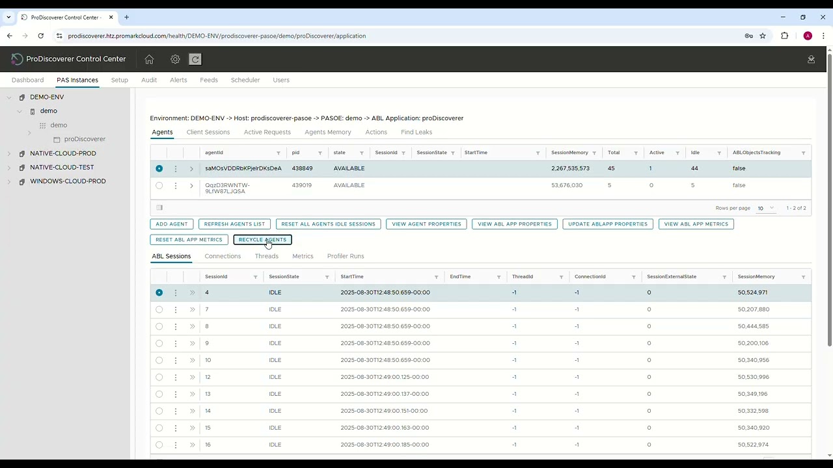Click VIEW ABL APP METRICS
Screen dimensions: 833x468
pyautogui.click(x=696, y=224)
